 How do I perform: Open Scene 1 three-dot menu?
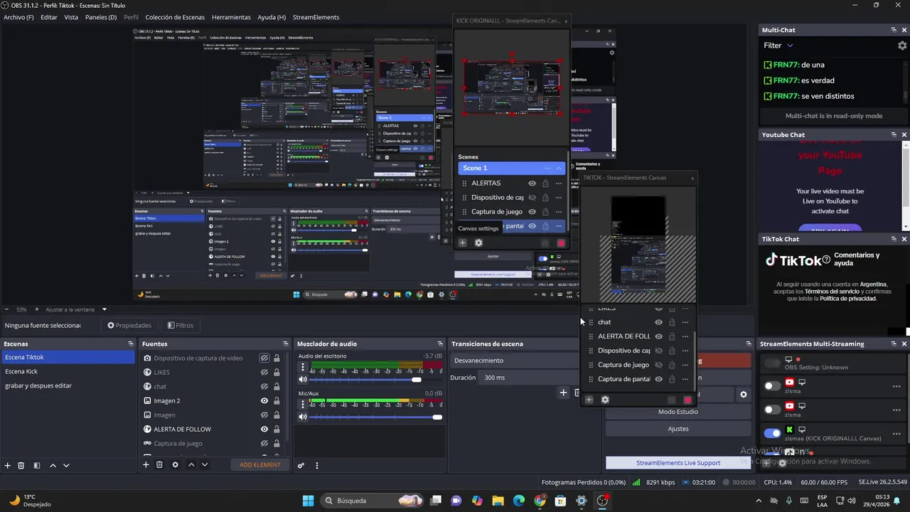547,169
